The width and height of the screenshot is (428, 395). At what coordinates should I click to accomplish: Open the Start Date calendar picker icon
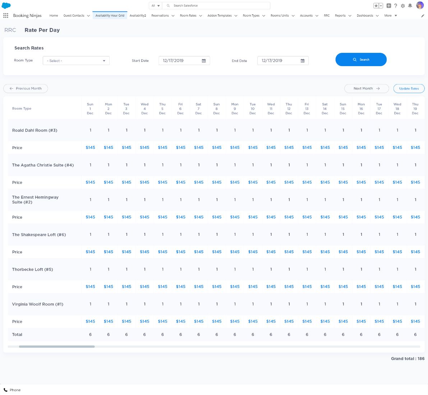point(204,61)
